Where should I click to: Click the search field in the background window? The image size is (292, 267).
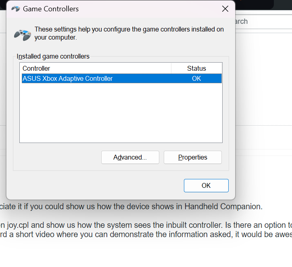pyautogui.click(x=263, y=21)
